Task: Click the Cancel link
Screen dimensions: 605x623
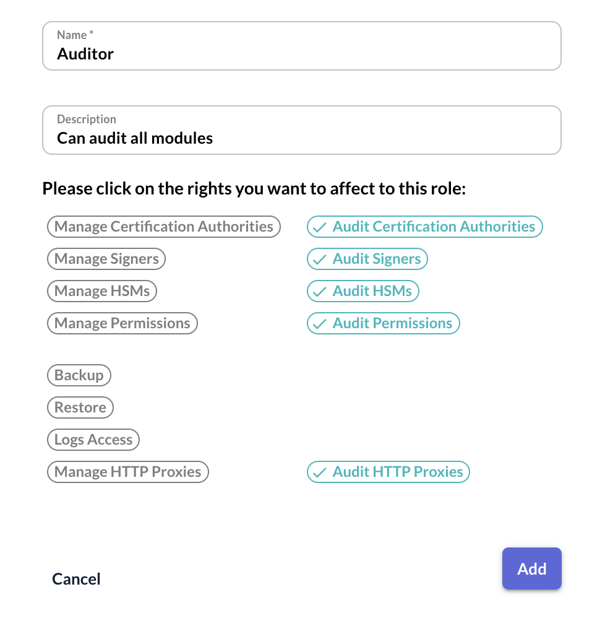Action: tap(76, 579)
